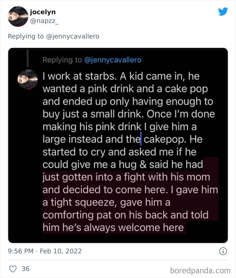Click the blue @jennycavallero in the screenshot
The image size is (236, 278).
click(x=113, y=60)
